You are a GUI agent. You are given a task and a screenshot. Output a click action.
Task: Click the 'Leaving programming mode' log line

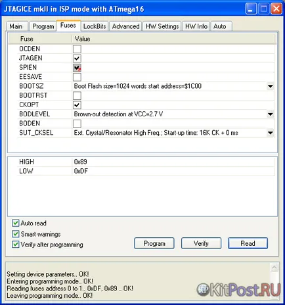[x=49, y=296]
